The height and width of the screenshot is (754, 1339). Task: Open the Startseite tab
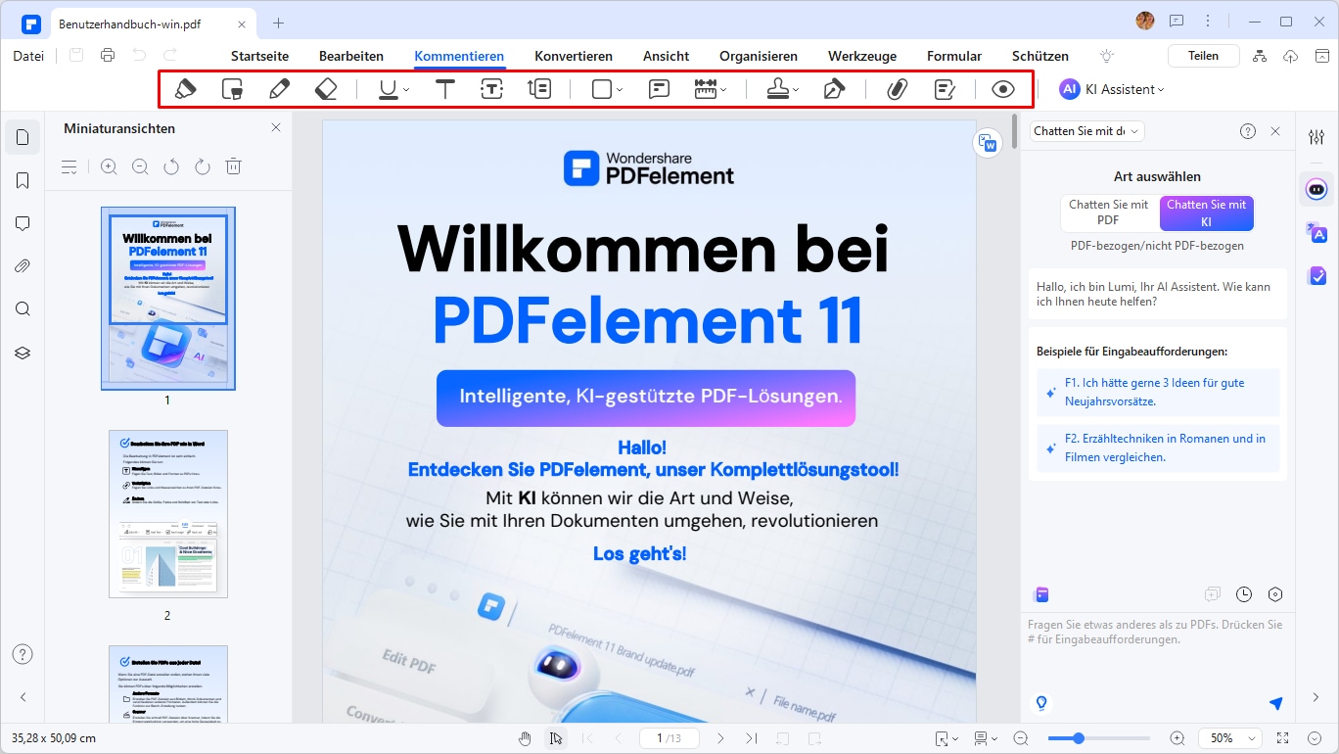[258, 56]
